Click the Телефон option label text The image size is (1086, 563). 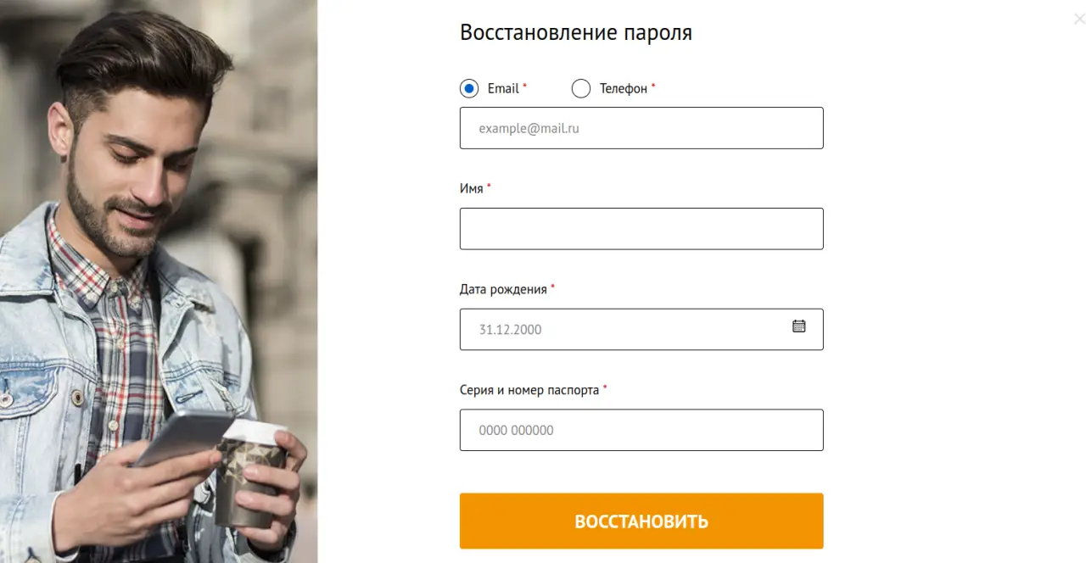click(623, 88)
